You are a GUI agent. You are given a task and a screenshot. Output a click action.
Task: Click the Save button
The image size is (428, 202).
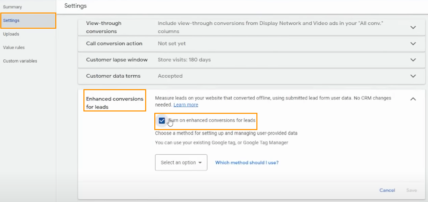412,190
